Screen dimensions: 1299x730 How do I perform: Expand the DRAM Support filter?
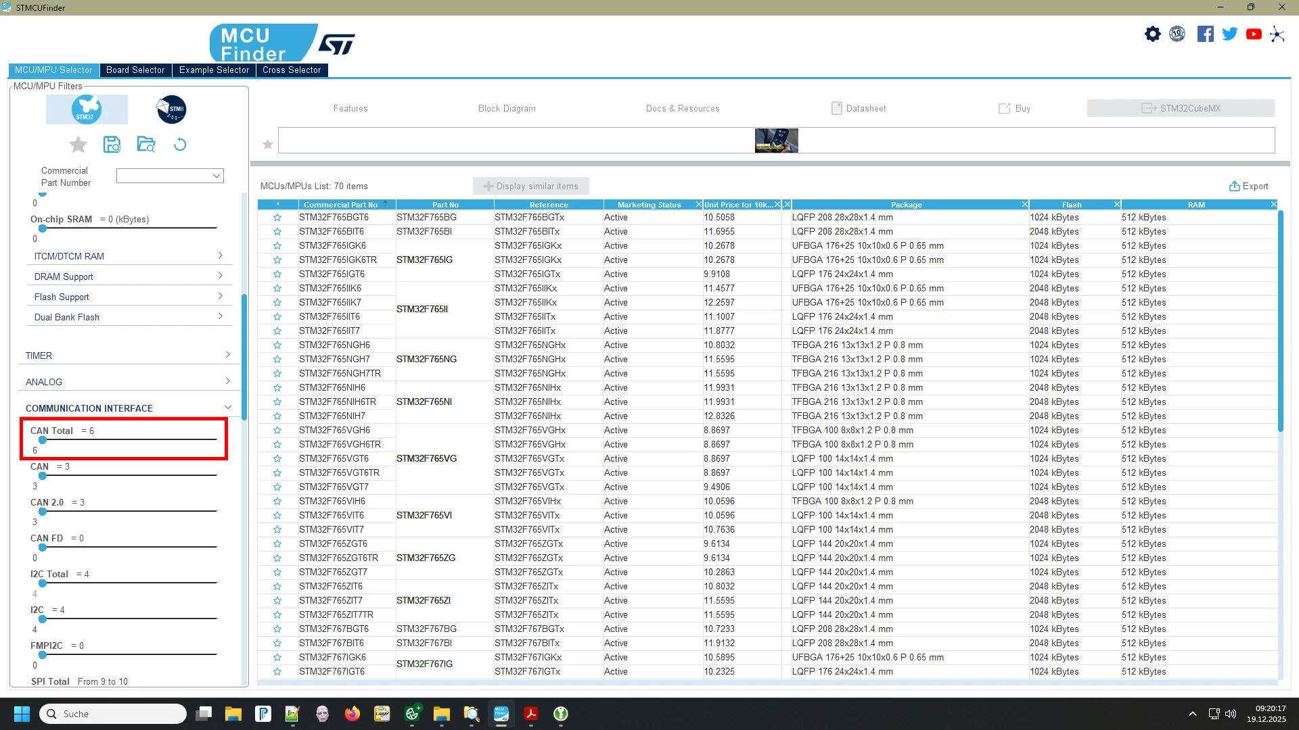[x=129, y=276]
